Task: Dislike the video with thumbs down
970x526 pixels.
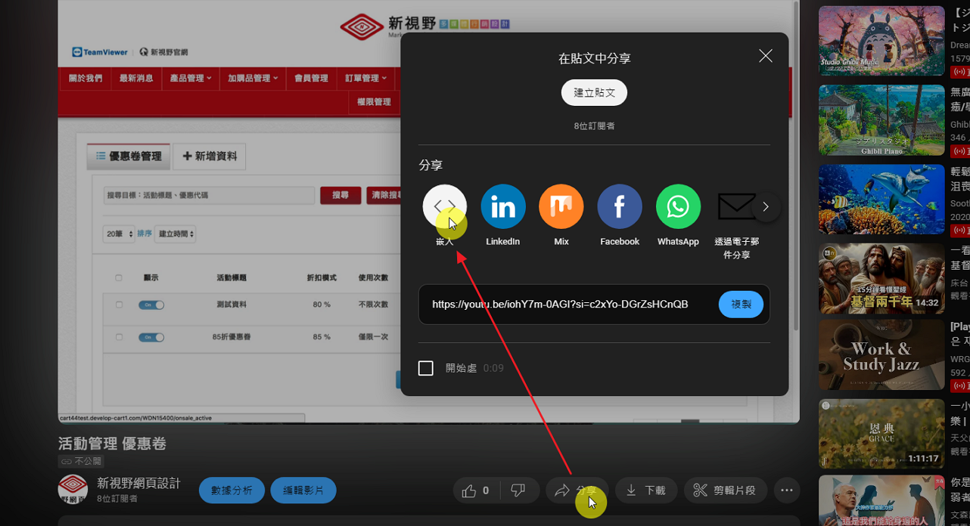Action: pyautogui.click(x=518, y=490)
